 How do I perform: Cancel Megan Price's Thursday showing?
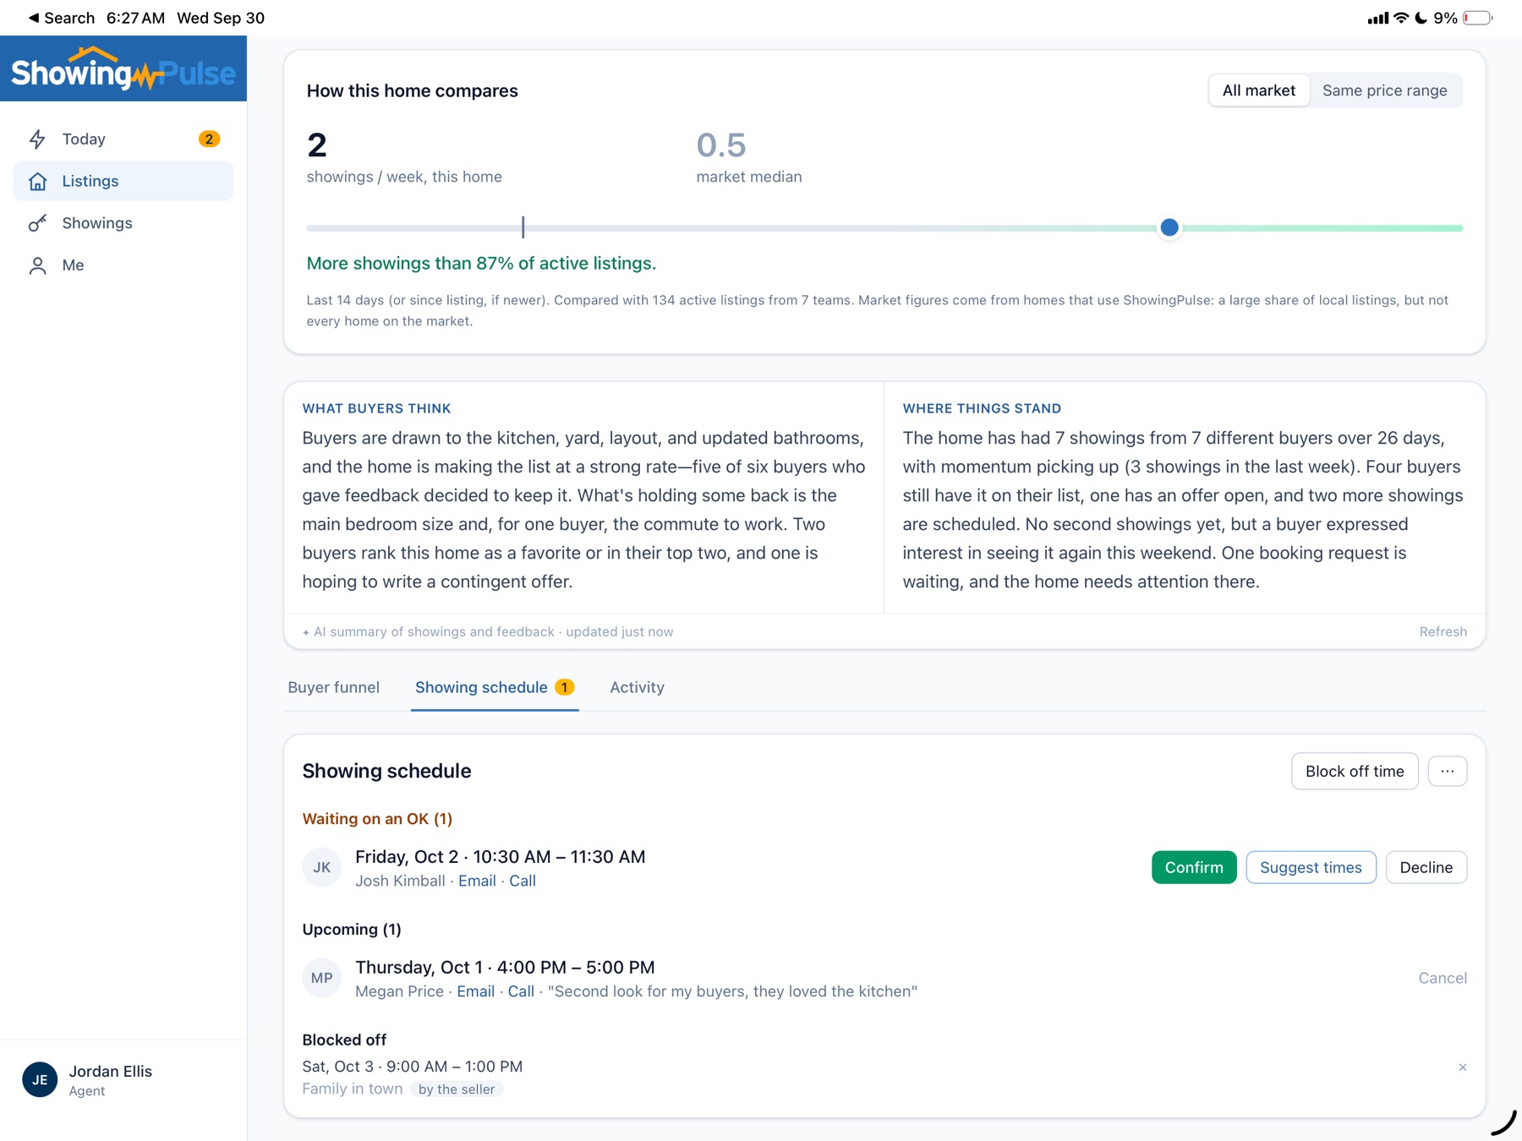pyautogui.click(x=1442, y=978)
